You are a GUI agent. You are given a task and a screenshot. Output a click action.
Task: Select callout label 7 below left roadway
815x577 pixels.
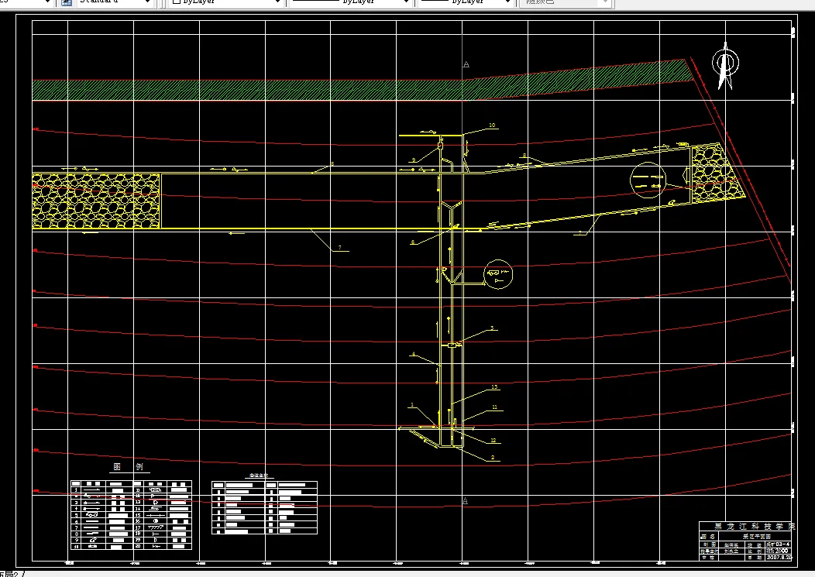[x=340, y=247]
